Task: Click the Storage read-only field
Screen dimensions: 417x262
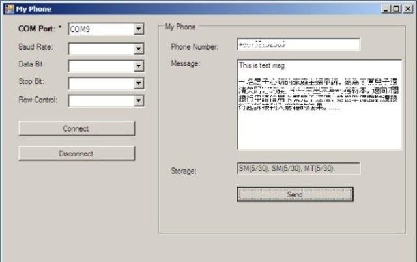Action: [298, 168]
